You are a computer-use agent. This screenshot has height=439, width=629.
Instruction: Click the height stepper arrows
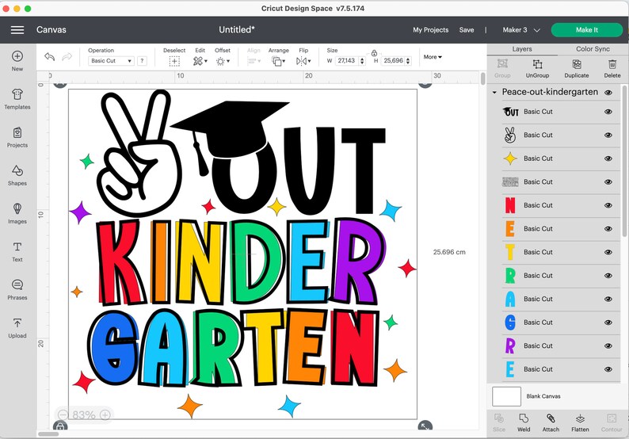(x=408, y=60)
